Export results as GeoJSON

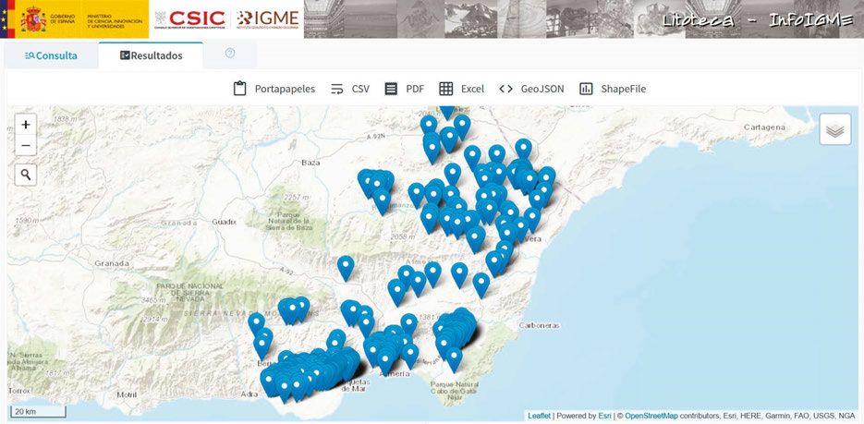pos(531,89)
